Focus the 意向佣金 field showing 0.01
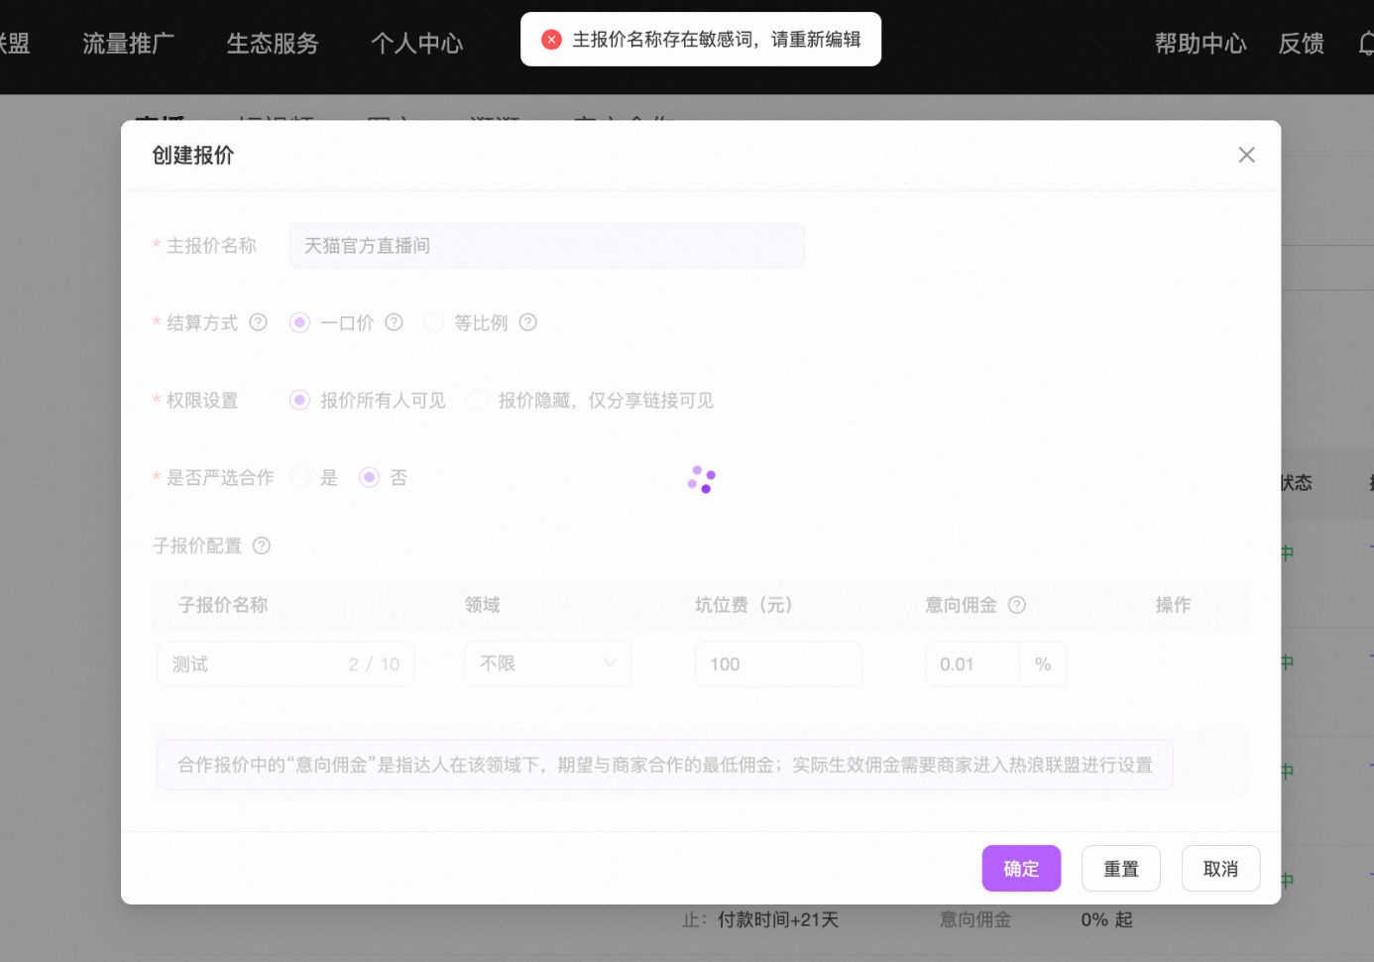This screenshot has height=962, width=1374. tap(972, 663)
